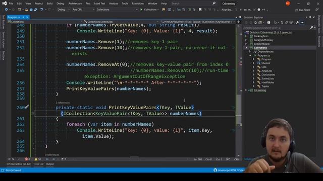This screenshot has height=181, width=323.
Task: Click the Solution Explorer wrench properties icon
Action: (297, 22)
